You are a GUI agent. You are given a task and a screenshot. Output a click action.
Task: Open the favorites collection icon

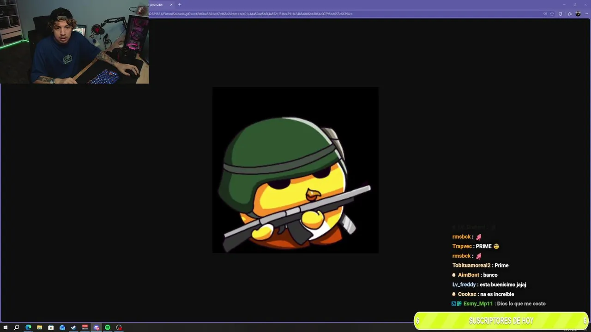570,14
